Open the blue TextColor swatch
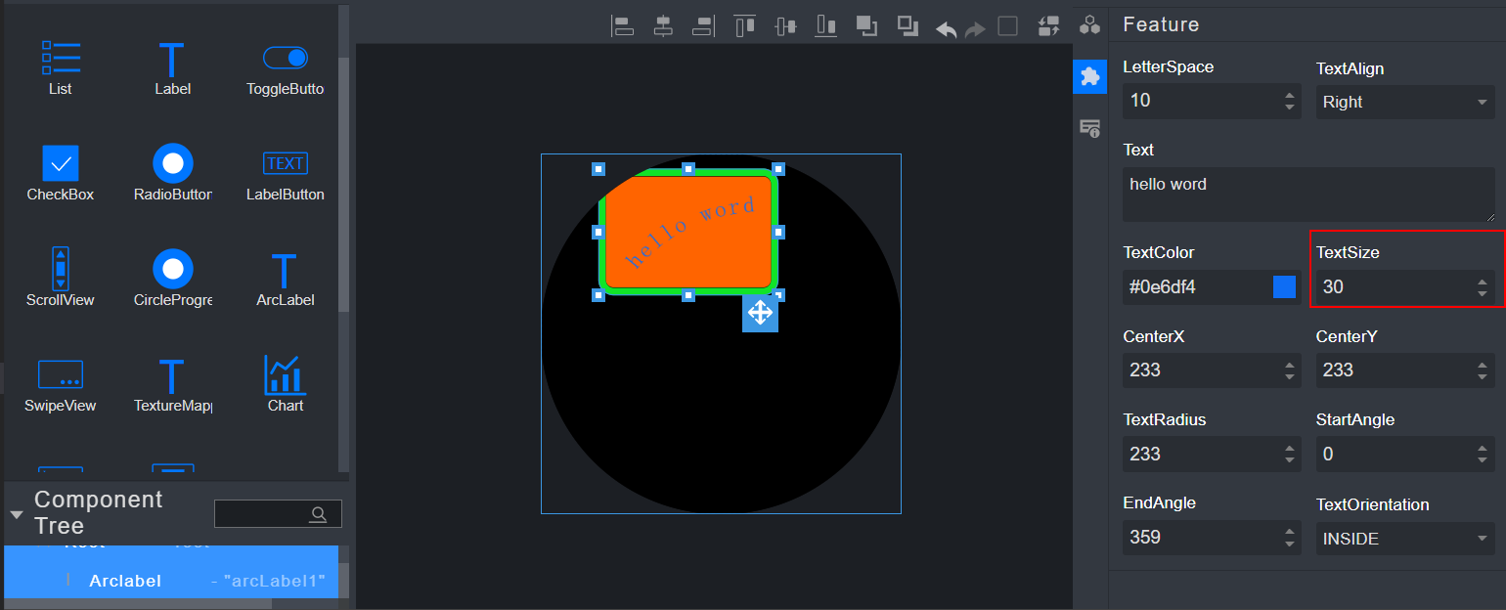 [x=1284, y=287]
